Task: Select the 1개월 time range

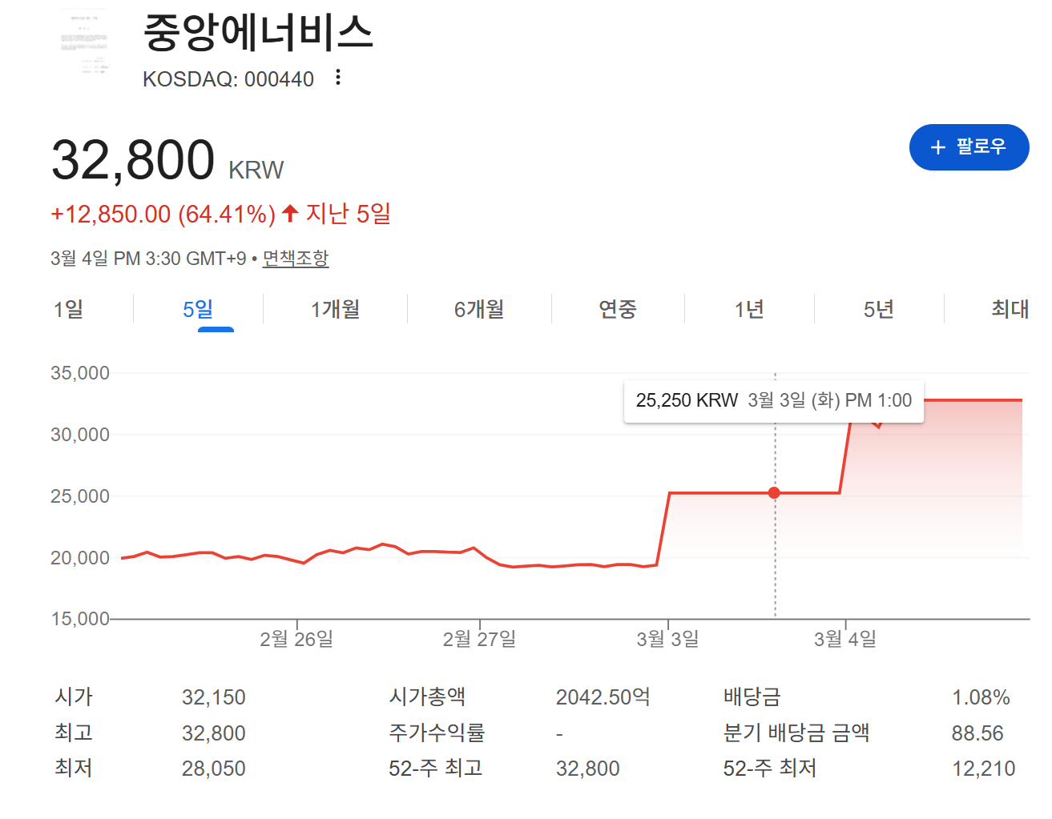Action: point(334,309)
